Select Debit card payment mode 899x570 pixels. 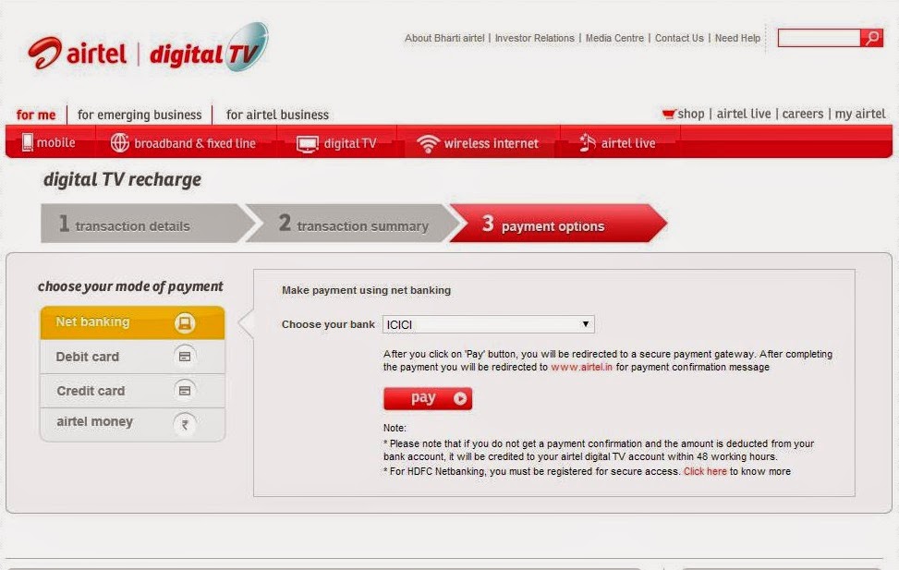132,357
